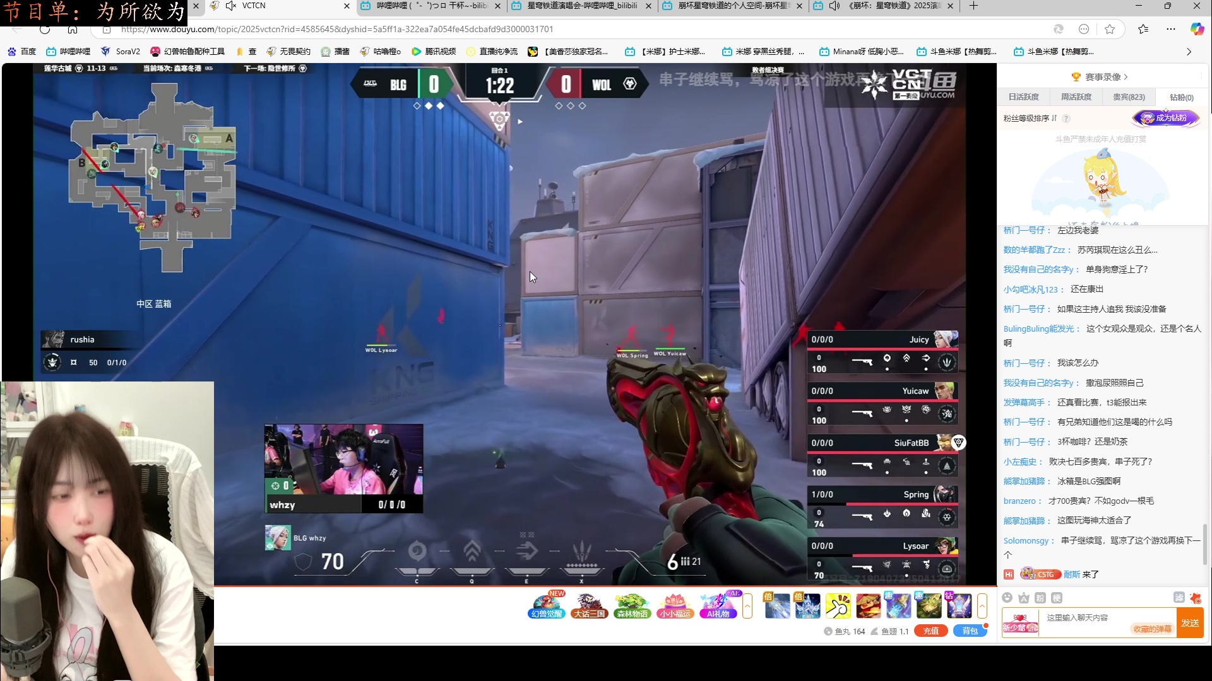Open browser Settings and more menu
Viewport: 1212px width, 681px height.
click(1171, 29)
